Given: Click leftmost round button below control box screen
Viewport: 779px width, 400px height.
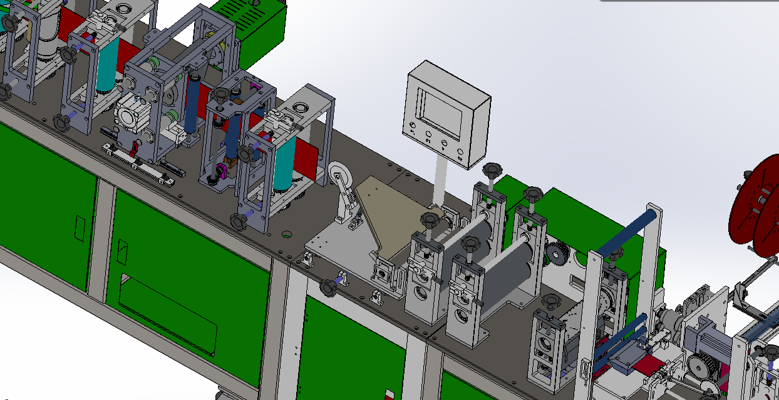Looking at the screenshot, I should 413,126.
